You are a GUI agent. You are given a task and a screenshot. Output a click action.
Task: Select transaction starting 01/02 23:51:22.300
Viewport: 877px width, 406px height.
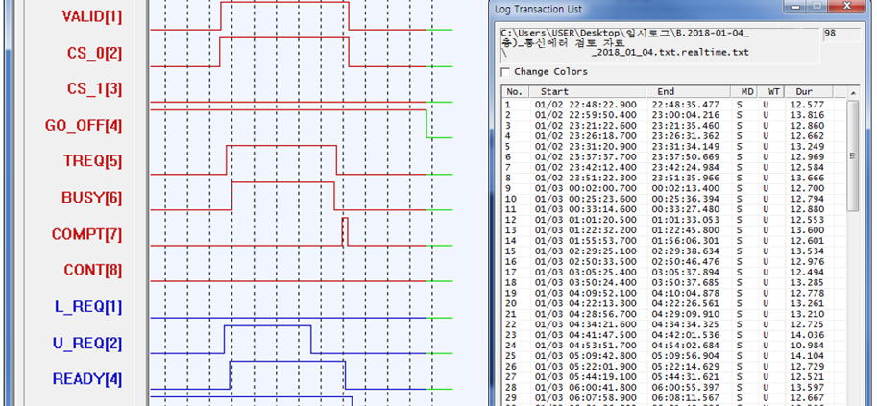(x=674, y=178)
